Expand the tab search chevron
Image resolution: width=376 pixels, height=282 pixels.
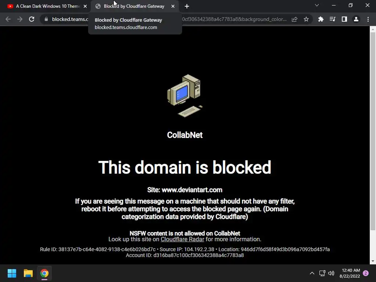(x=317, y=5)
